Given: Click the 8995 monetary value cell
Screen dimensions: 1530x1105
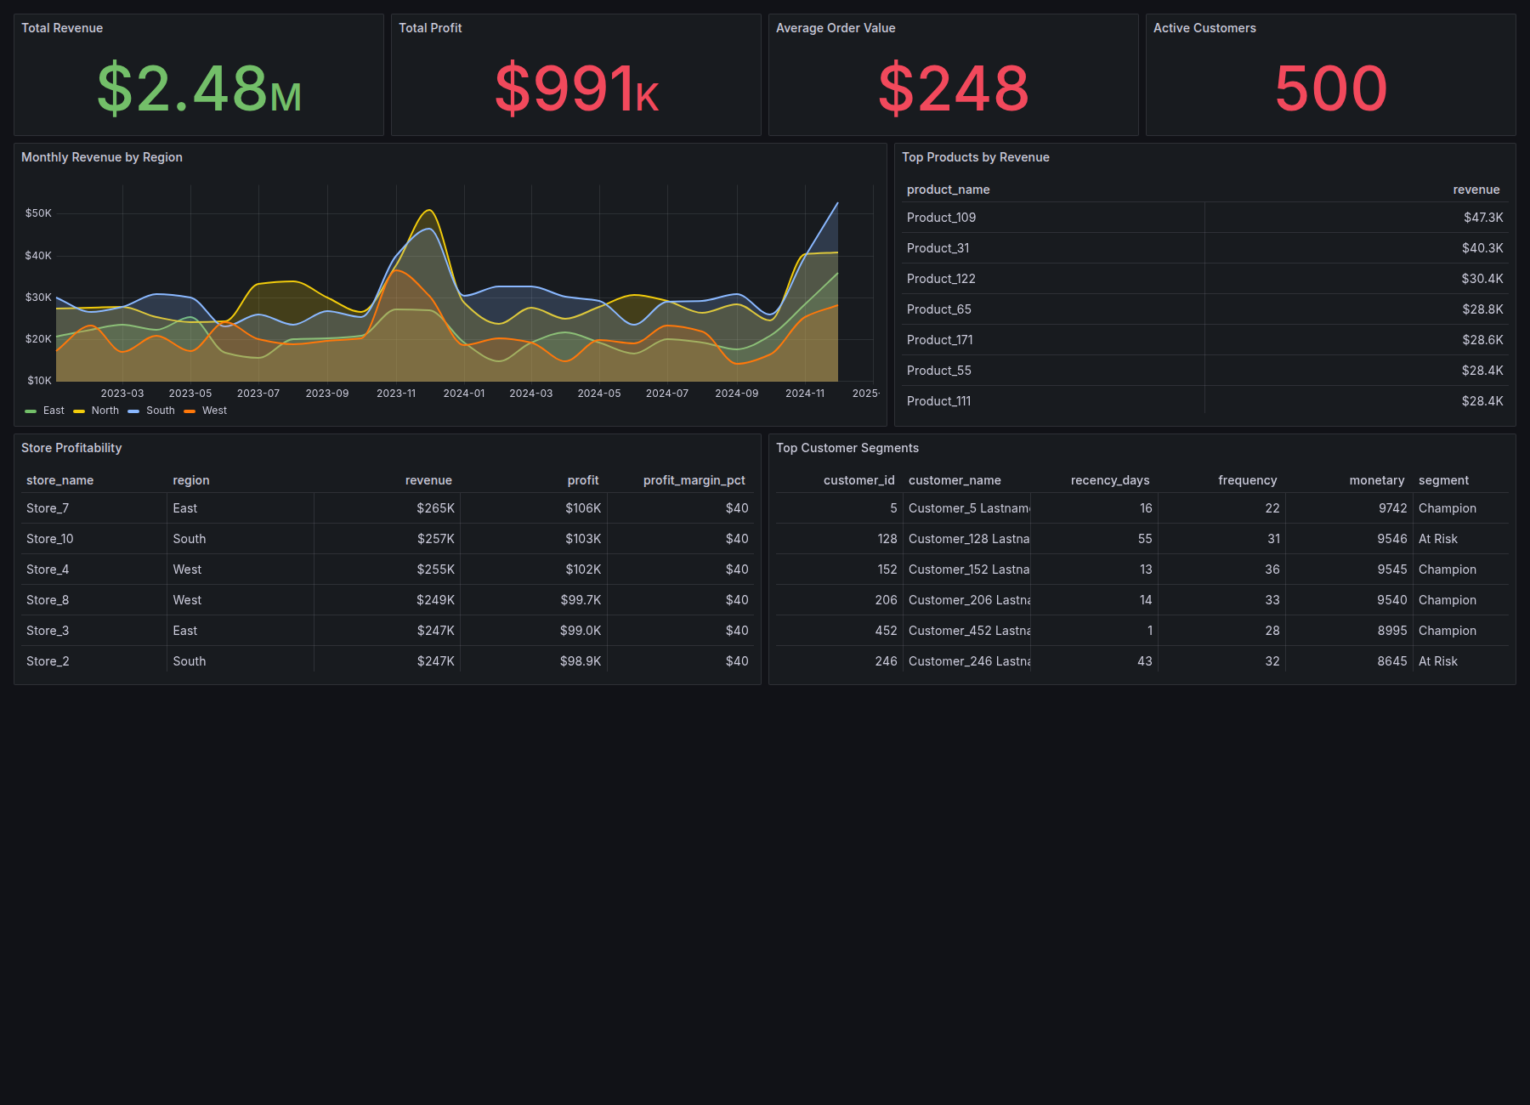Looking at the screenshot, I should click(1350, 631).
